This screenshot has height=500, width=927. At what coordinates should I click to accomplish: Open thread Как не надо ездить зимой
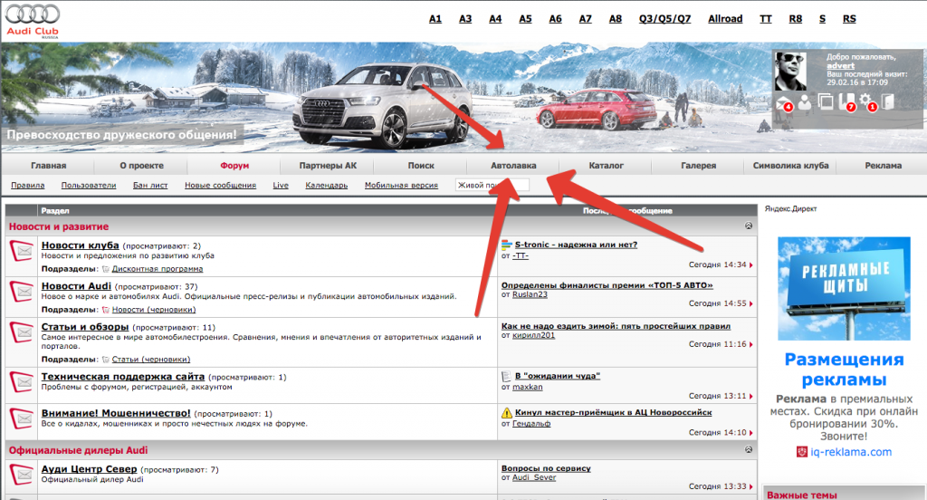[616, 326]
